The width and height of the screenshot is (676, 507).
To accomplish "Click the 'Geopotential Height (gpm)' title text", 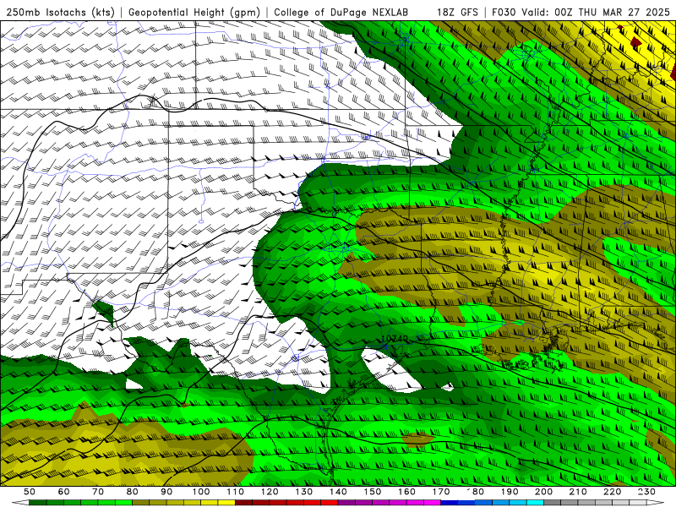I will pos(194,12).
